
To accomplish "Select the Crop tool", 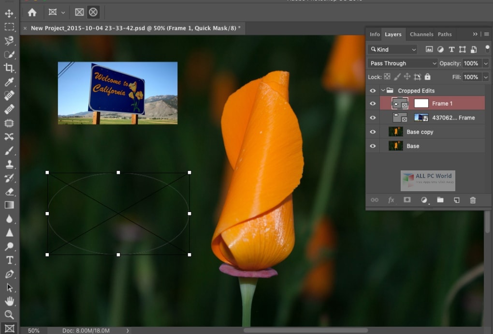I will [9, 68].
